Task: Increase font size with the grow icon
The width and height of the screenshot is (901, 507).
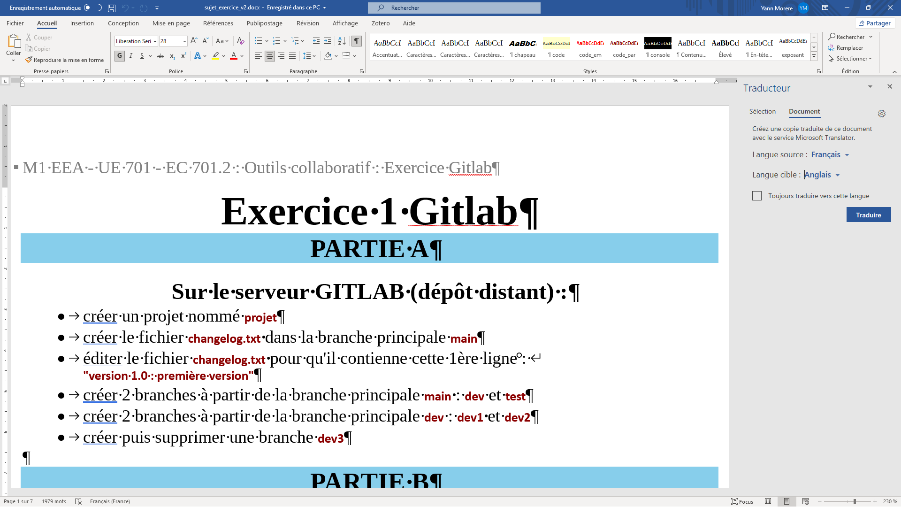Action: (194, 41)
